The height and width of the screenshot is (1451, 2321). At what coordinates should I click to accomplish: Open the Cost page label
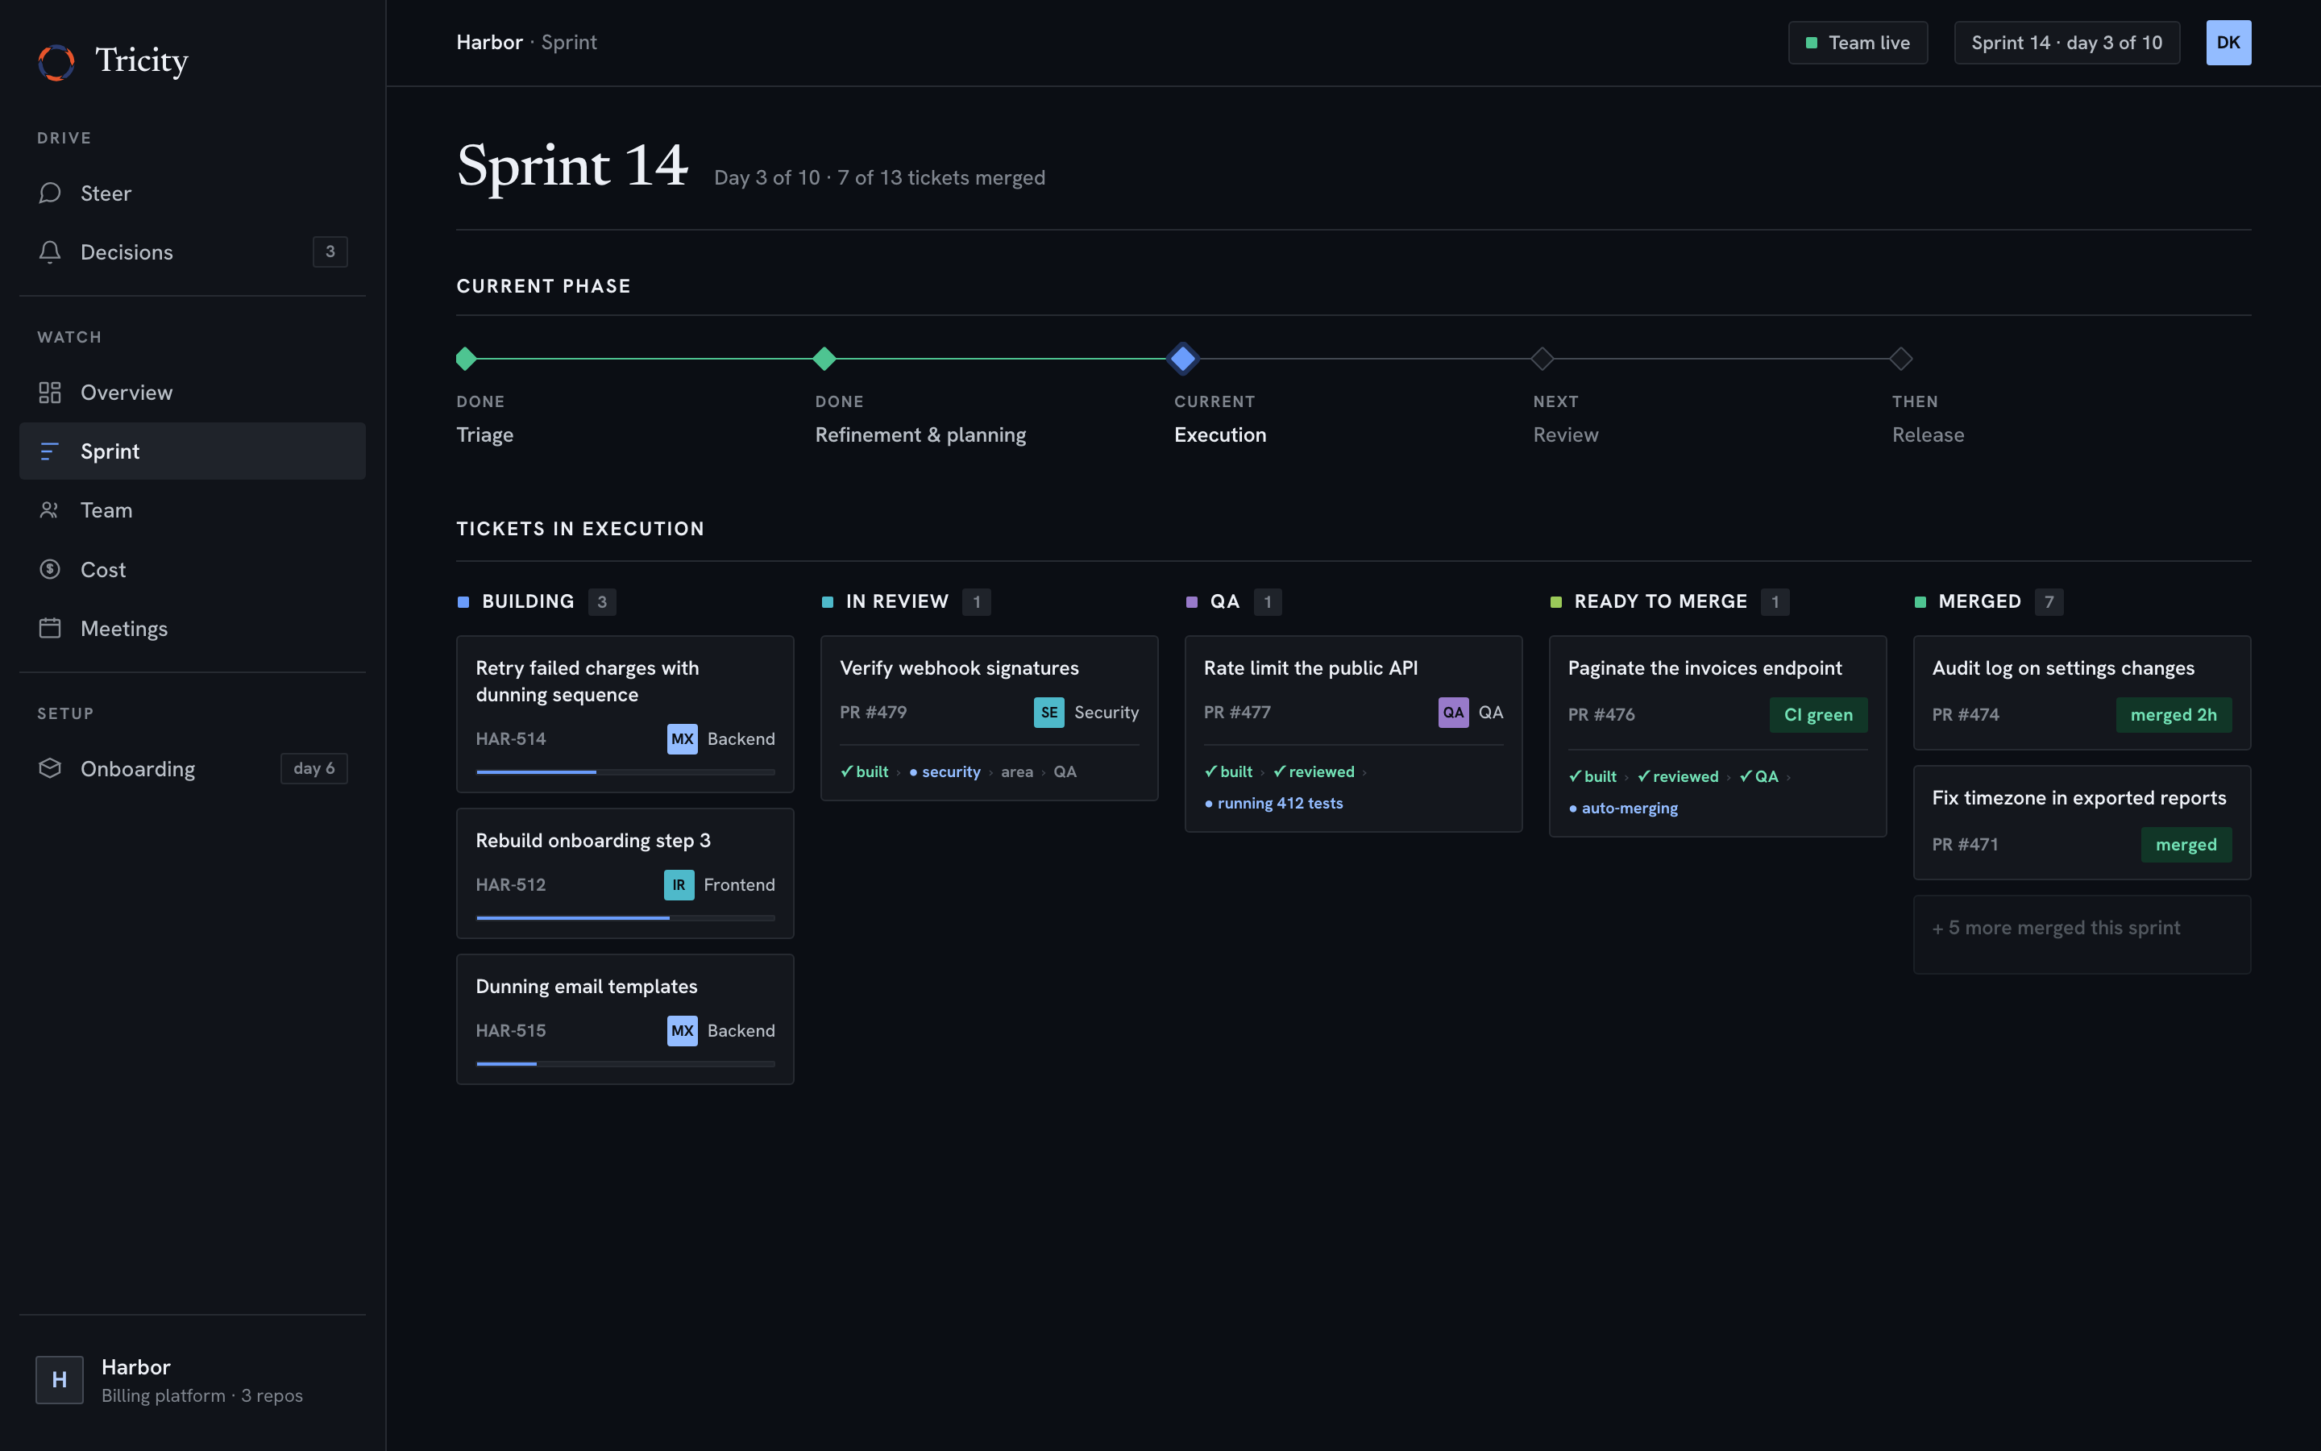(x=102, y=569)
